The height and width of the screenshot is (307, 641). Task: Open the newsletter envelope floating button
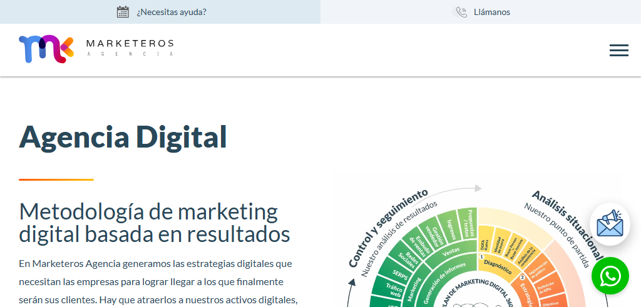(x=610, y=224)
